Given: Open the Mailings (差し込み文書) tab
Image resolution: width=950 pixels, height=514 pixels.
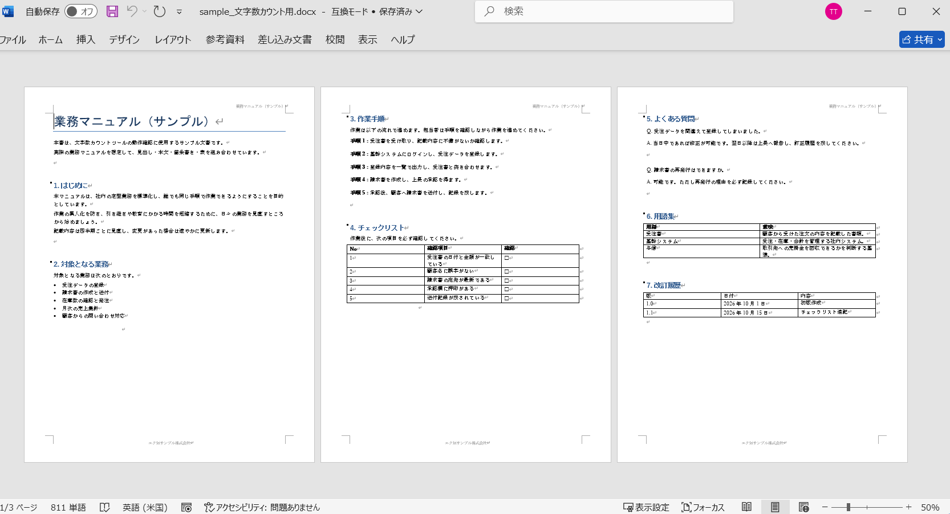Looking at the screenshot, I should 285,39.
